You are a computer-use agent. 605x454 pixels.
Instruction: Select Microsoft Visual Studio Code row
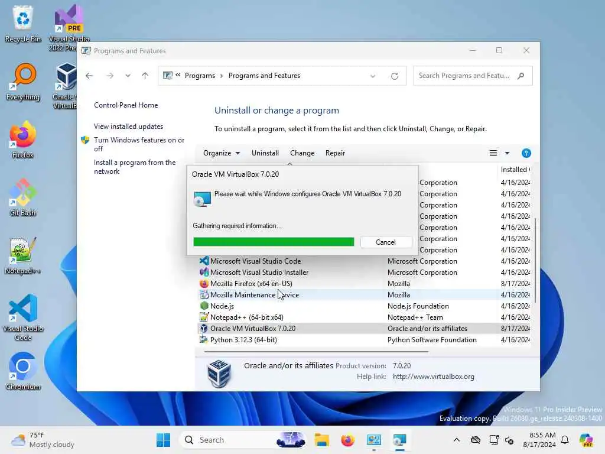pos(365,261)
